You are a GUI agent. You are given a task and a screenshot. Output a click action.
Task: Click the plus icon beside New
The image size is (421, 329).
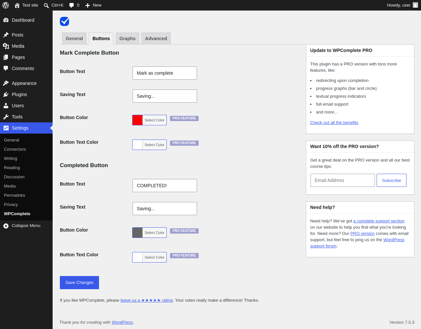[x=87, y=5]
